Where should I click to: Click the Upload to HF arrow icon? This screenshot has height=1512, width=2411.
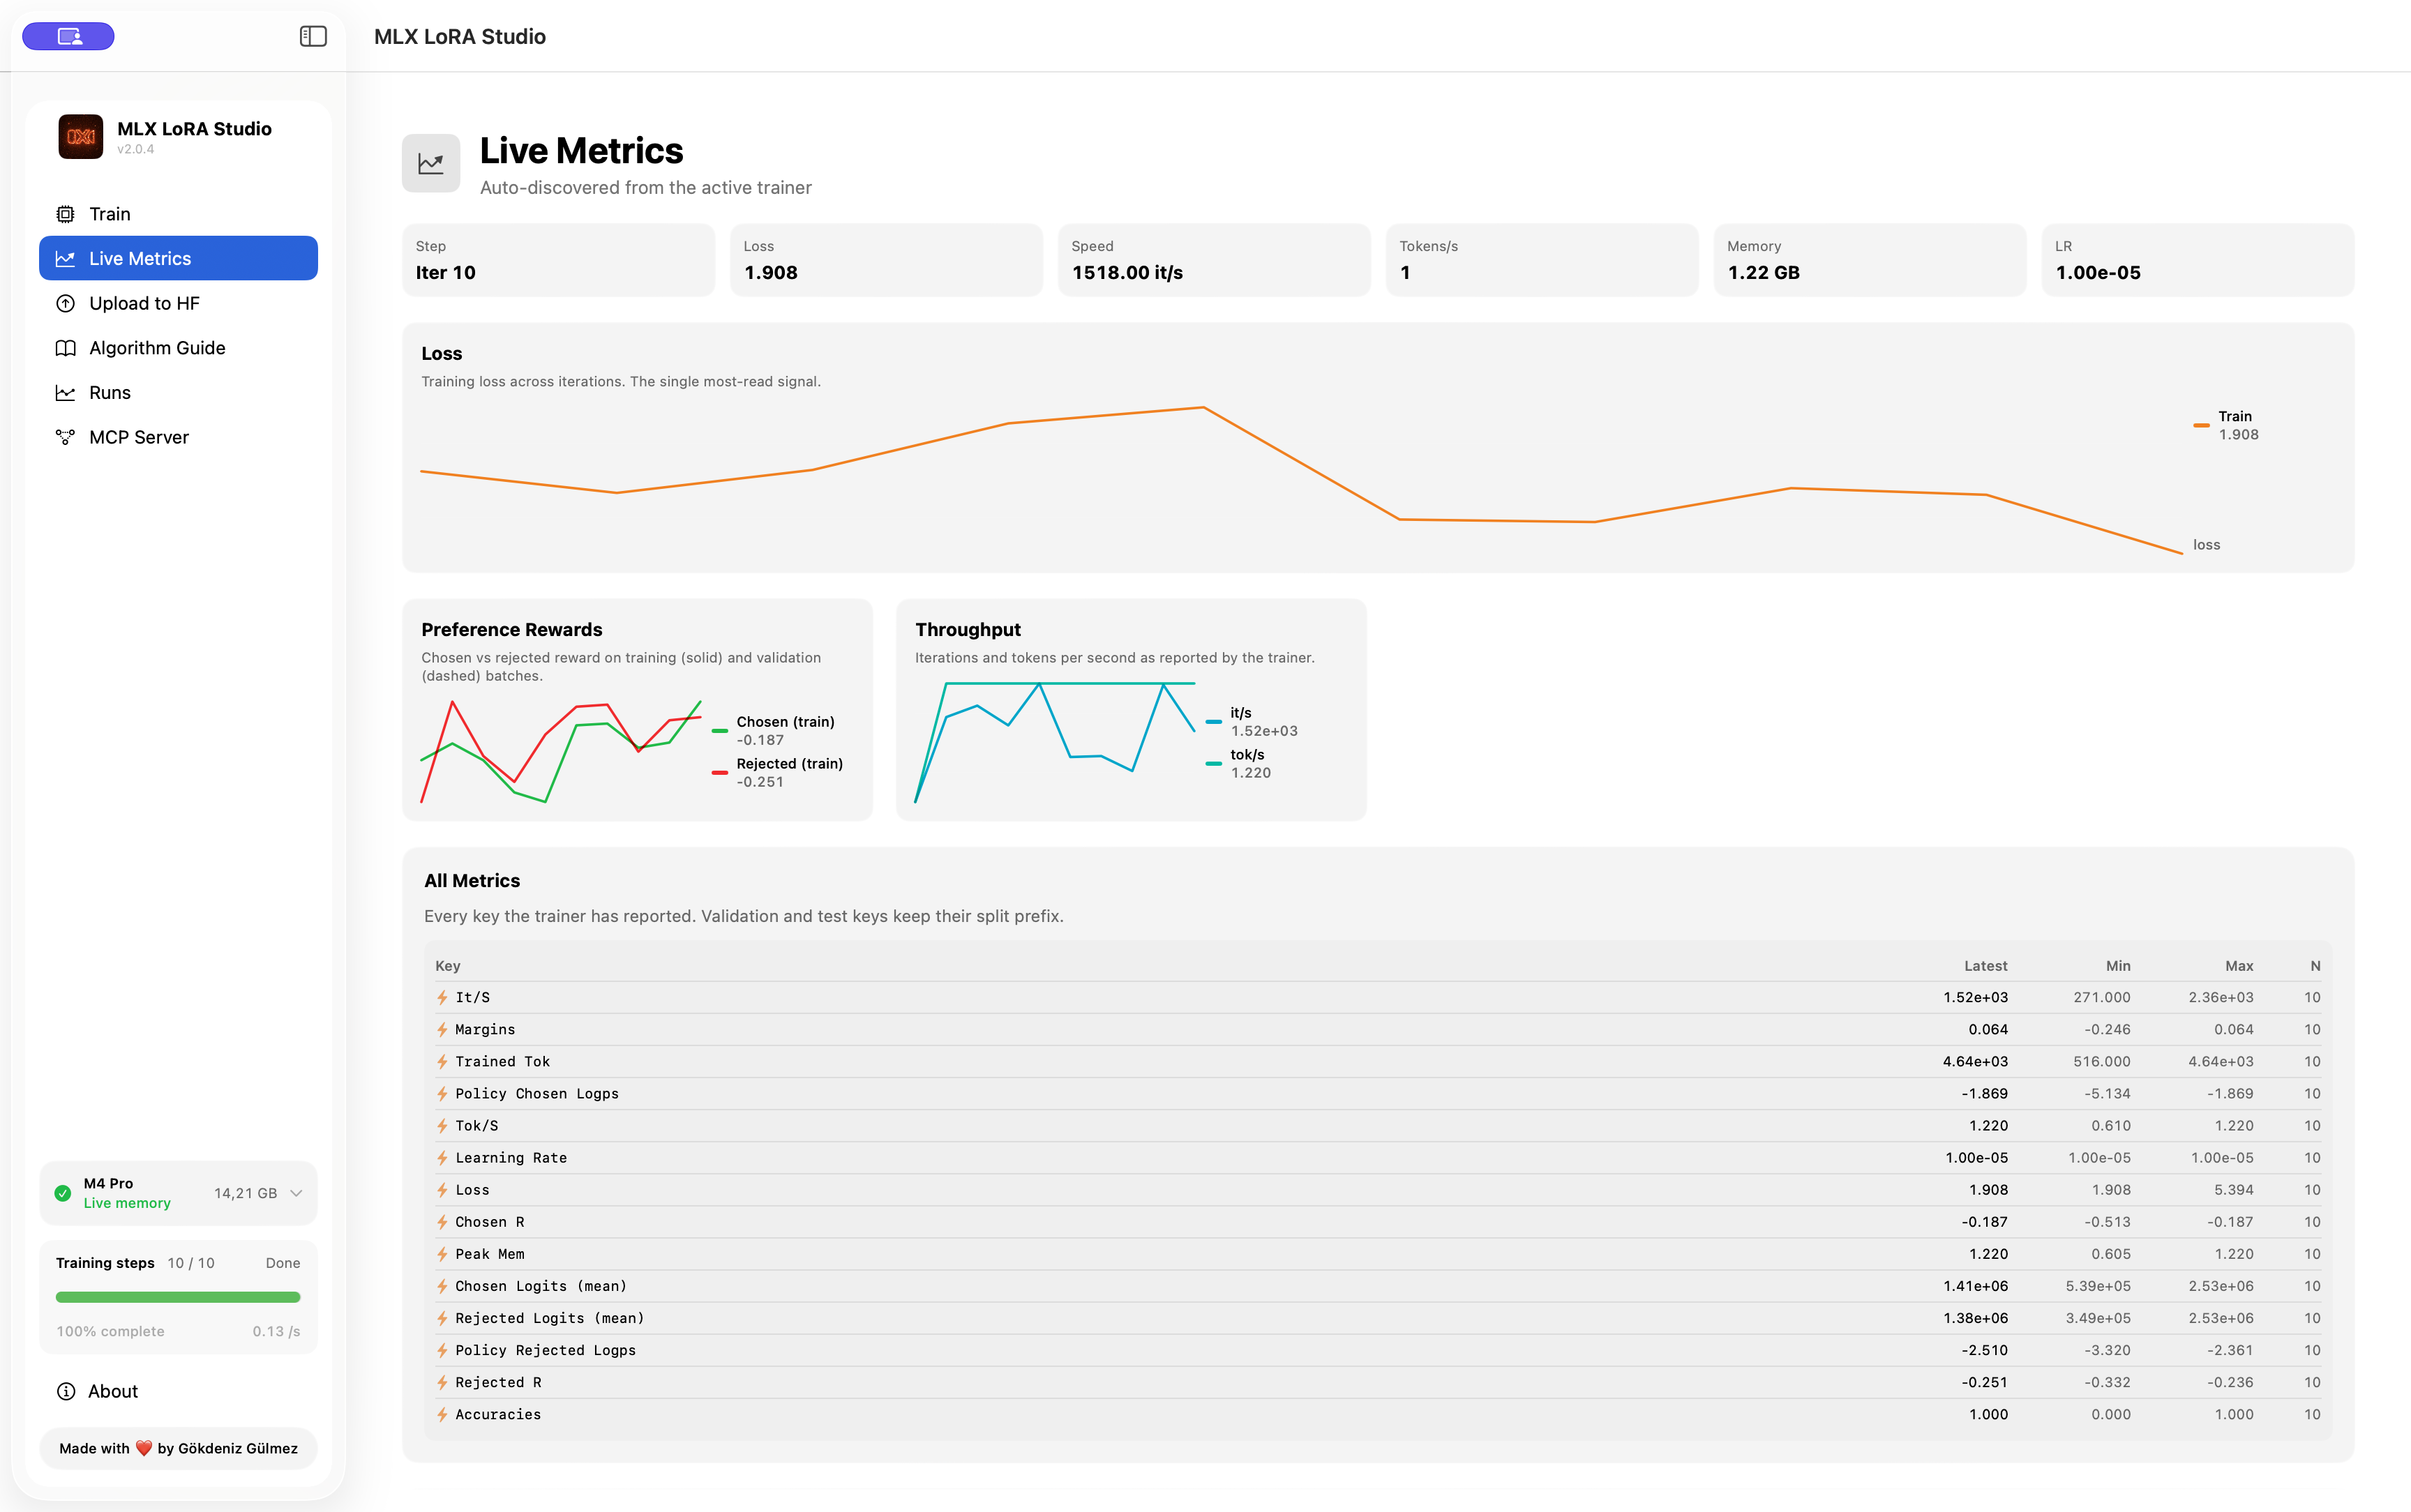click(65, 304)
